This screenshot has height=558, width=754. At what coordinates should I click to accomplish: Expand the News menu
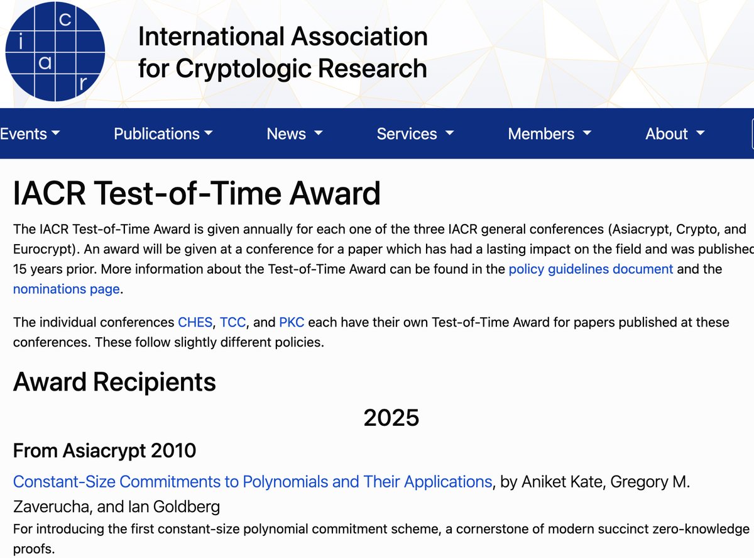pyautogui.click(x=295, y=133)
